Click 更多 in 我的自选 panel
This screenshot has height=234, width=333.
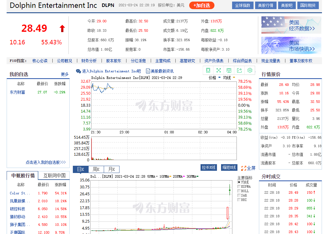coord(65,74)
